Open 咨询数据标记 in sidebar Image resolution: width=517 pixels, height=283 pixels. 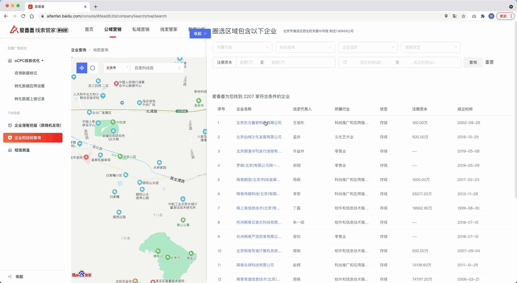point(26,73)
